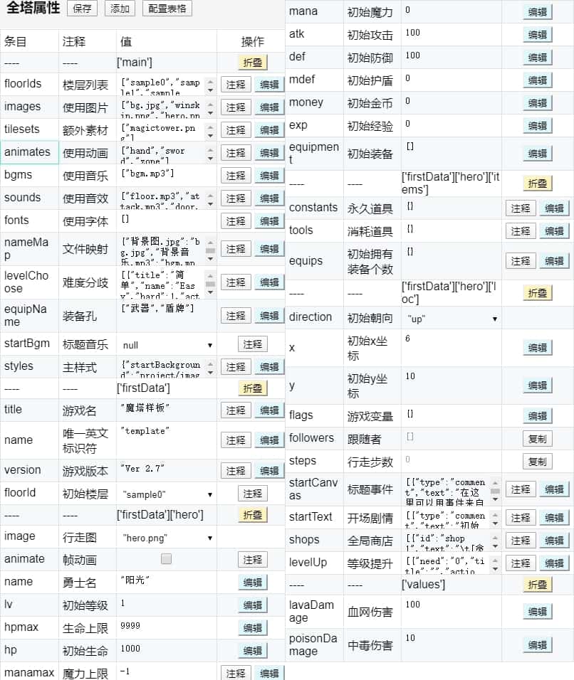Toggle the animate 帧动画 checkbox
Viewport: 574px width, 680px height.
(x=166, y=559)
